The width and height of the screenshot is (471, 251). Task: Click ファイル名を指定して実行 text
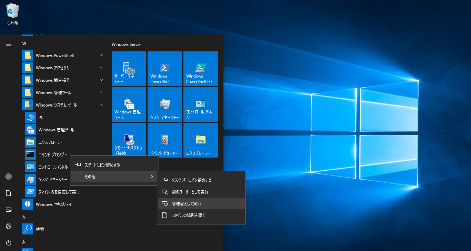click(x=59, y=192)
